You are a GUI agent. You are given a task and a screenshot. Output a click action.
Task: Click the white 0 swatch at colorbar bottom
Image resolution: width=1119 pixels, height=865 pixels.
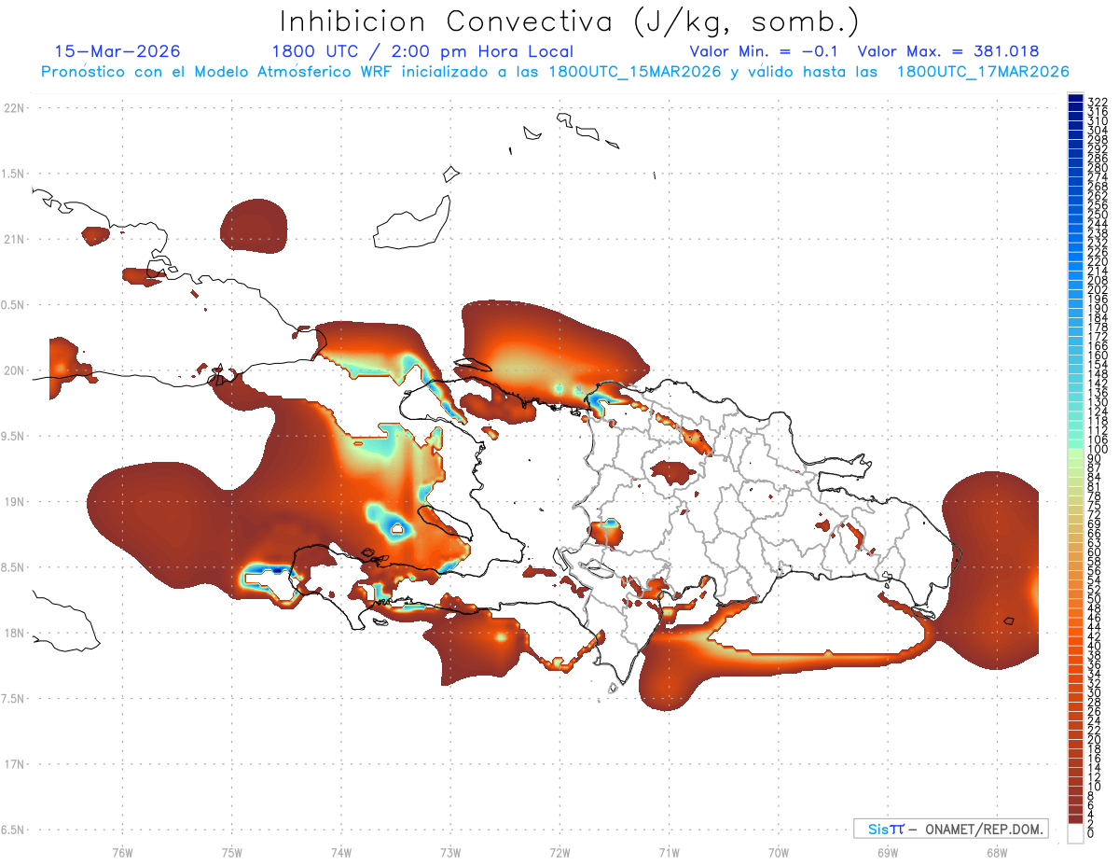pos(1075,834)
